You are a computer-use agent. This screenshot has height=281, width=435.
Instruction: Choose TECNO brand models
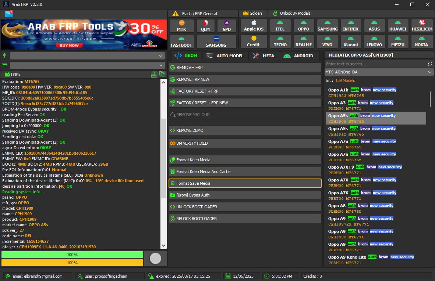tap(280, 41)
